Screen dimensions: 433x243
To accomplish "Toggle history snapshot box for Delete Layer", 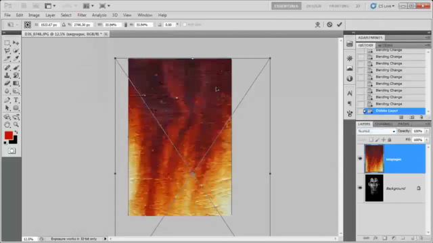I will (361, 111).
